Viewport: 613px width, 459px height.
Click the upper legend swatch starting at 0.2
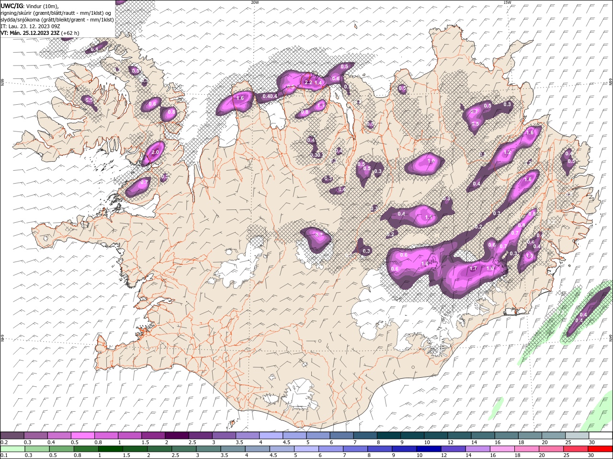(x=12, y=436)
